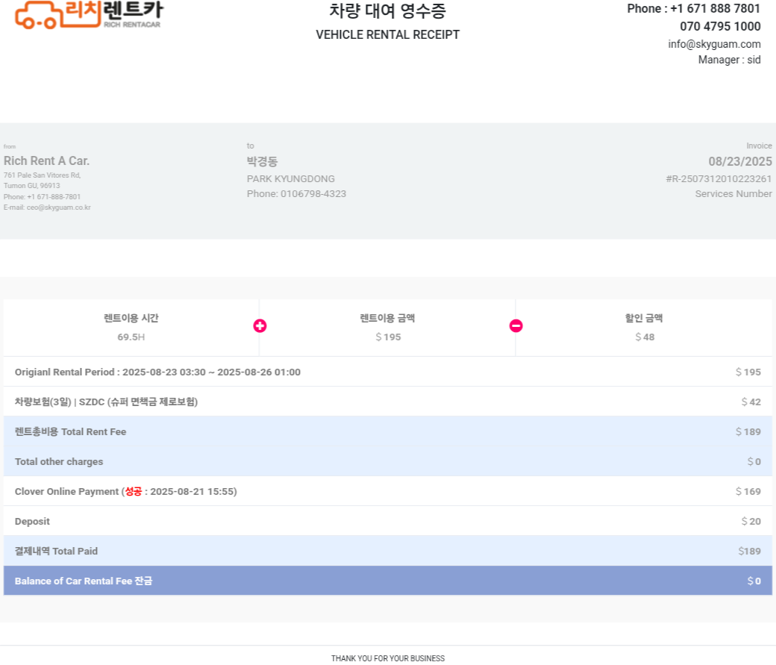The image size is (776, 665).
Task: Select the SZDC insurance row
Action: click(387, 402)
